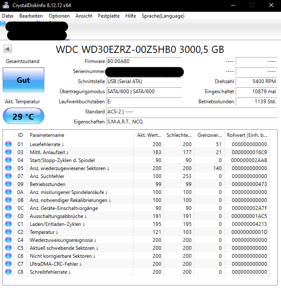Click status circle for Laden/Entladen-Zyklen row

pos(8,224)
